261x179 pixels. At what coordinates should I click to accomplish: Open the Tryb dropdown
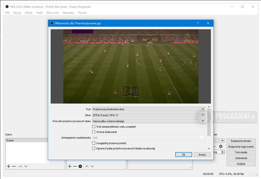click(148, 109)
